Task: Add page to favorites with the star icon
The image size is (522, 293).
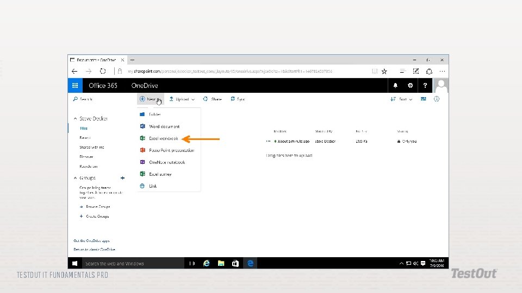Action: 384,71
